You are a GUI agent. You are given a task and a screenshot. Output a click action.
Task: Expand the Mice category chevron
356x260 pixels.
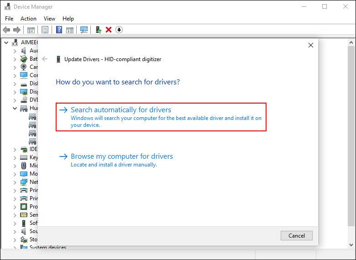pos(15,166)
